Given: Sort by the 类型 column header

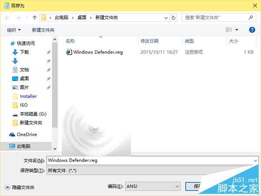Looking at the screenshot, I should pos(189,41).
